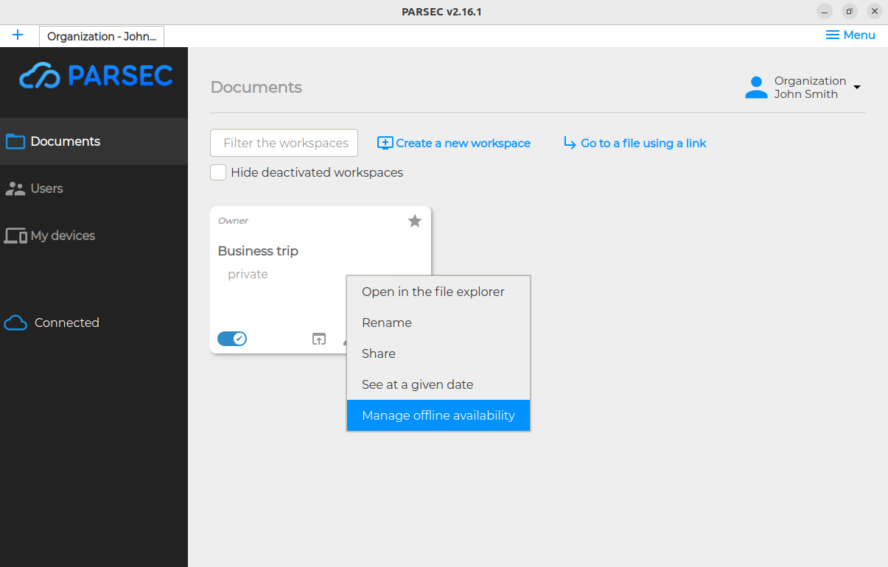Select Manage offline availability
888x567 pixels.
pos(438,415)
